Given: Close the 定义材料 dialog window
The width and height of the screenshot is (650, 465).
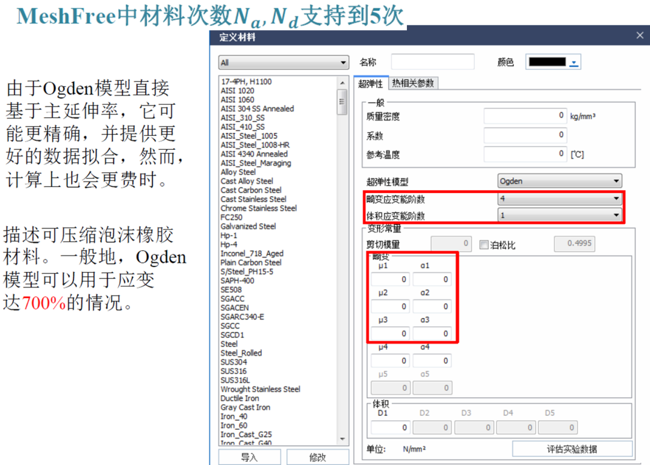Looking at the screenshot, I should [x=640, y=36].
